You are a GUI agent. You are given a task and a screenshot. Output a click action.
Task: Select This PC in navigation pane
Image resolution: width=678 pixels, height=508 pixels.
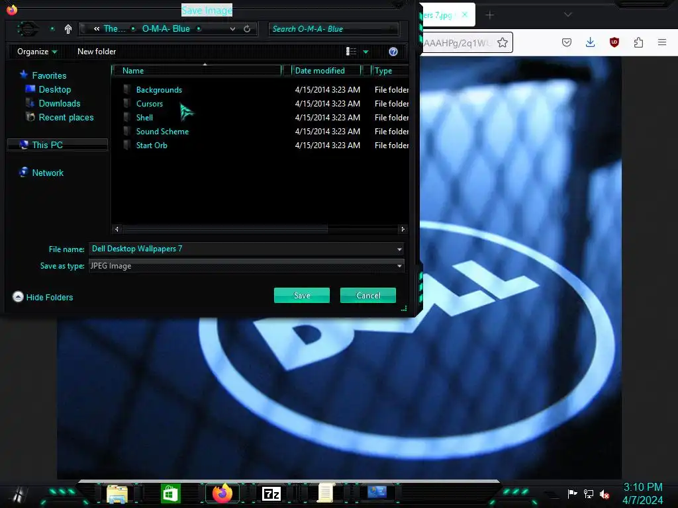[x=57, y=145]
